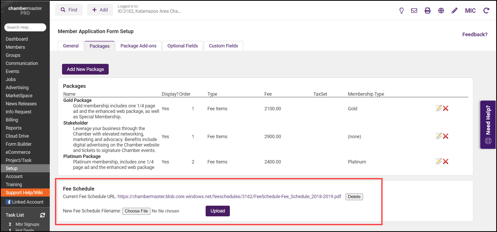Viewport: 497px width, 232px height.
Task: Delete the Stakeholder package with red X
Action: click(x=446, y=136)
